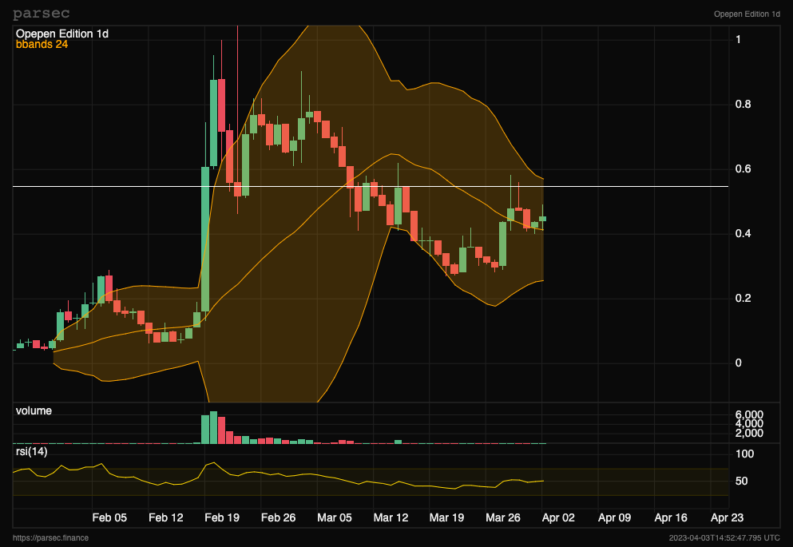Click the Mar 26 date label
Image resolution: width=793 pixels, height=547 pixels.
[x=502, y=517]
